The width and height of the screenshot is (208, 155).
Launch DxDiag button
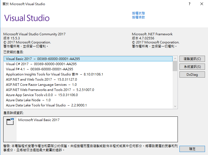point(192,75)
